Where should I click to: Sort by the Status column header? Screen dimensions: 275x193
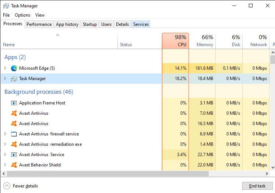point(140,41)
